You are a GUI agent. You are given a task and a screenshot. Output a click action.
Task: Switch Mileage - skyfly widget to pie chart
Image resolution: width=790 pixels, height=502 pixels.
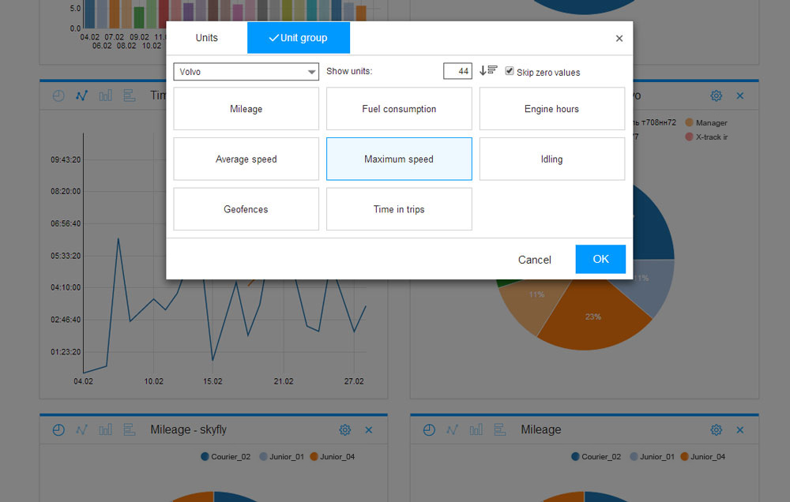coord(58,430)
